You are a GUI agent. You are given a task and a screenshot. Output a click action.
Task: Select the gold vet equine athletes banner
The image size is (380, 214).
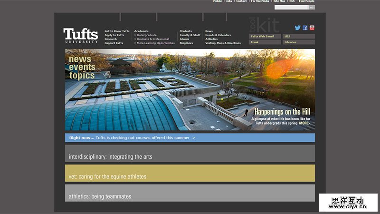[x=190, y=174]
